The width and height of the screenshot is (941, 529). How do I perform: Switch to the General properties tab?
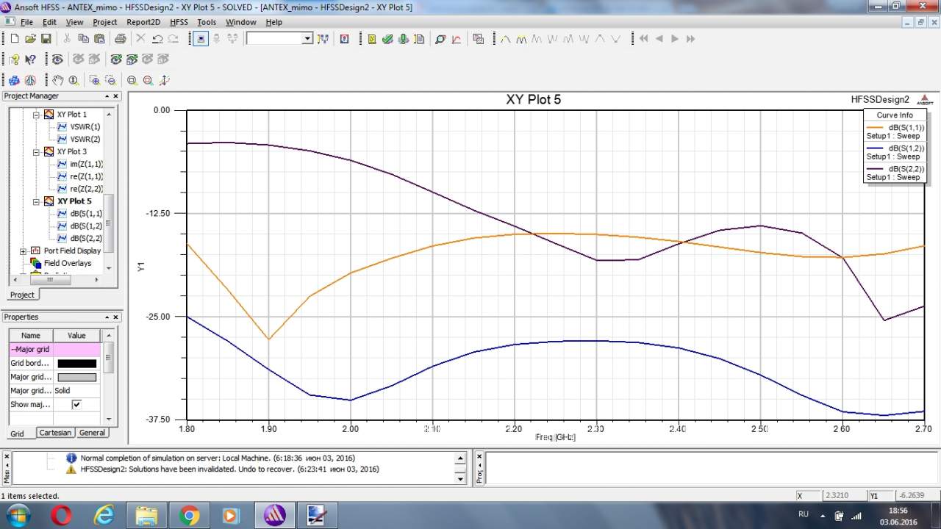pos(92,433)
